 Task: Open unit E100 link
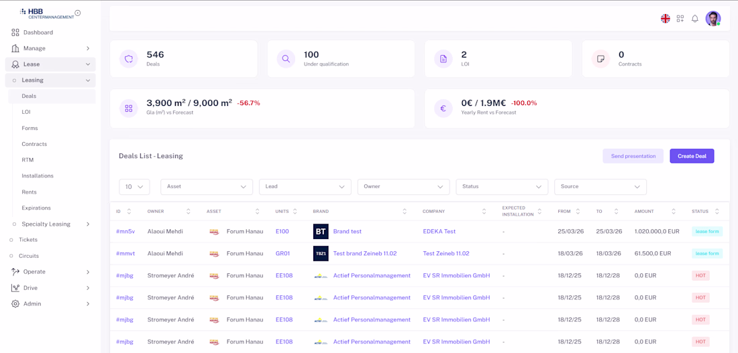[282, 231]
